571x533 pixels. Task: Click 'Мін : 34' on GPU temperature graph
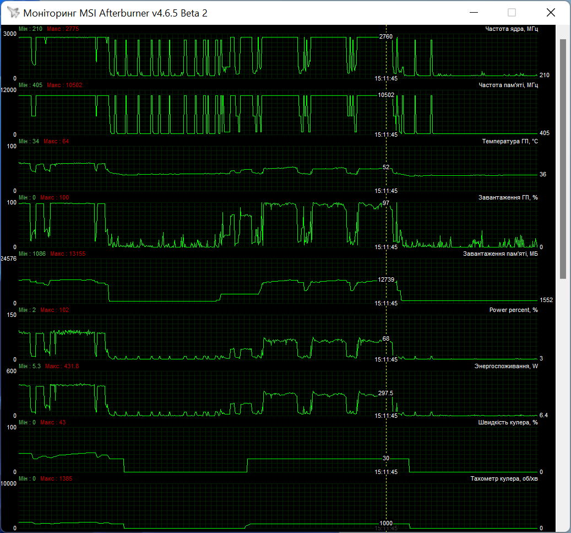[29, 141]
